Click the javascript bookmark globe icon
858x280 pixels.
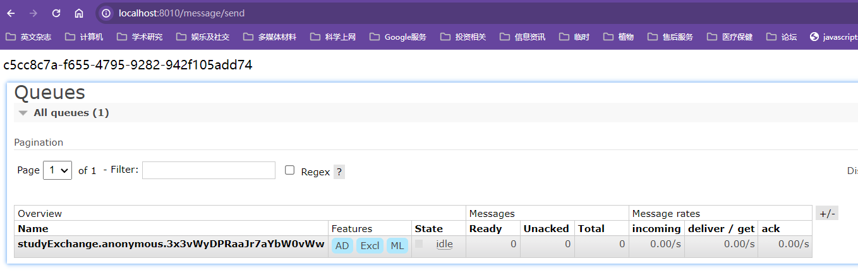click(814, 37)
